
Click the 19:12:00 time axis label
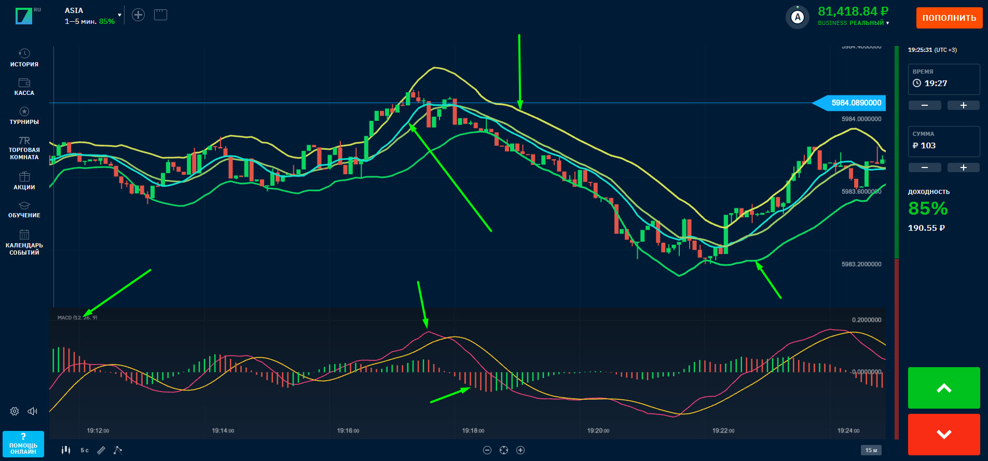(98, 431)
